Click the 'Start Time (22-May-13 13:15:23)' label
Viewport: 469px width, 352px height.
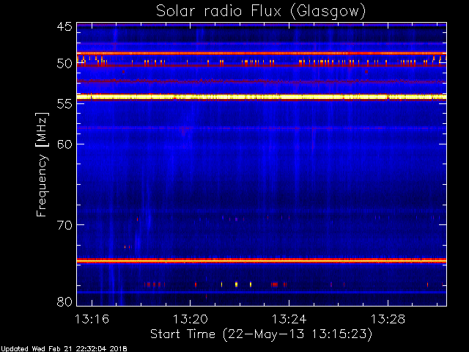pyautogui.click(x=261, y=334)
